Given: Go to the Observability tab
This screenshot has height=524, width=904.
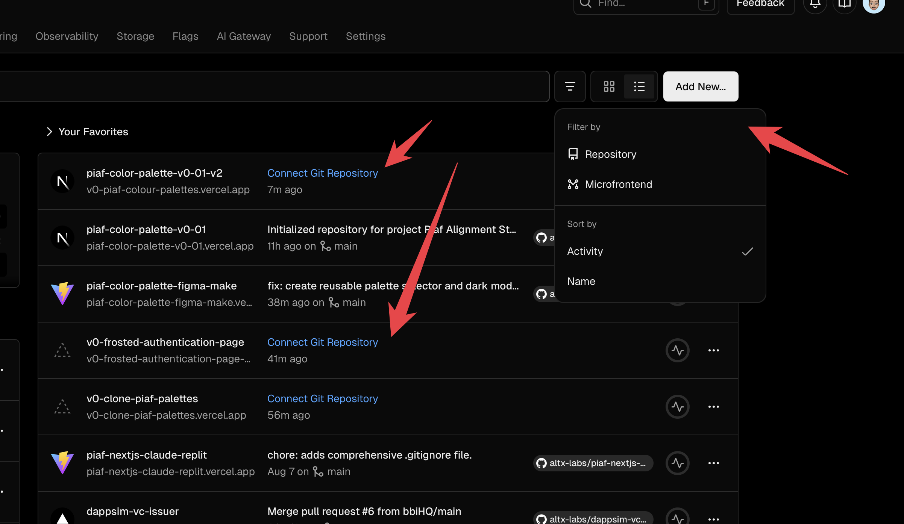Looking at the screenshot, I should [x=67, y=36].
